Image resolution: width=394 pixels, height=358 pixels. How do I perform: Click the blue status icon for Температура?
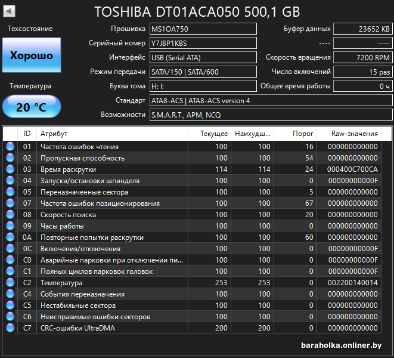pos(10,283)
